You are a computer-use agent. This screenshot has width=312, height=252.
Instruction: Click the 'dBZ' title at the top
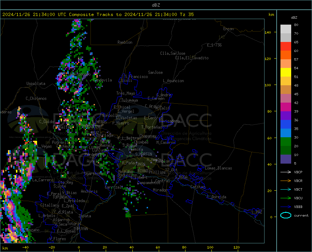[156, 5]
